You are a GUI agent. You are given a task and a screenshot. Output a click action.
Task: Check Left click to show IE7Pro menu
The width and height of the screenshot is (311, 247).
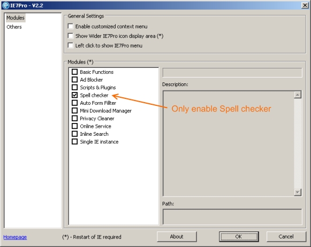pos(71,45)
